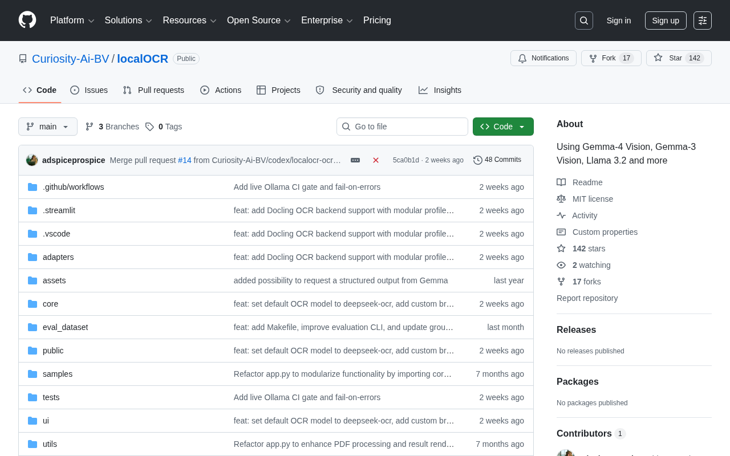Expand the Open Source menu
Screen dimensions: 730x456
(259, 21)
